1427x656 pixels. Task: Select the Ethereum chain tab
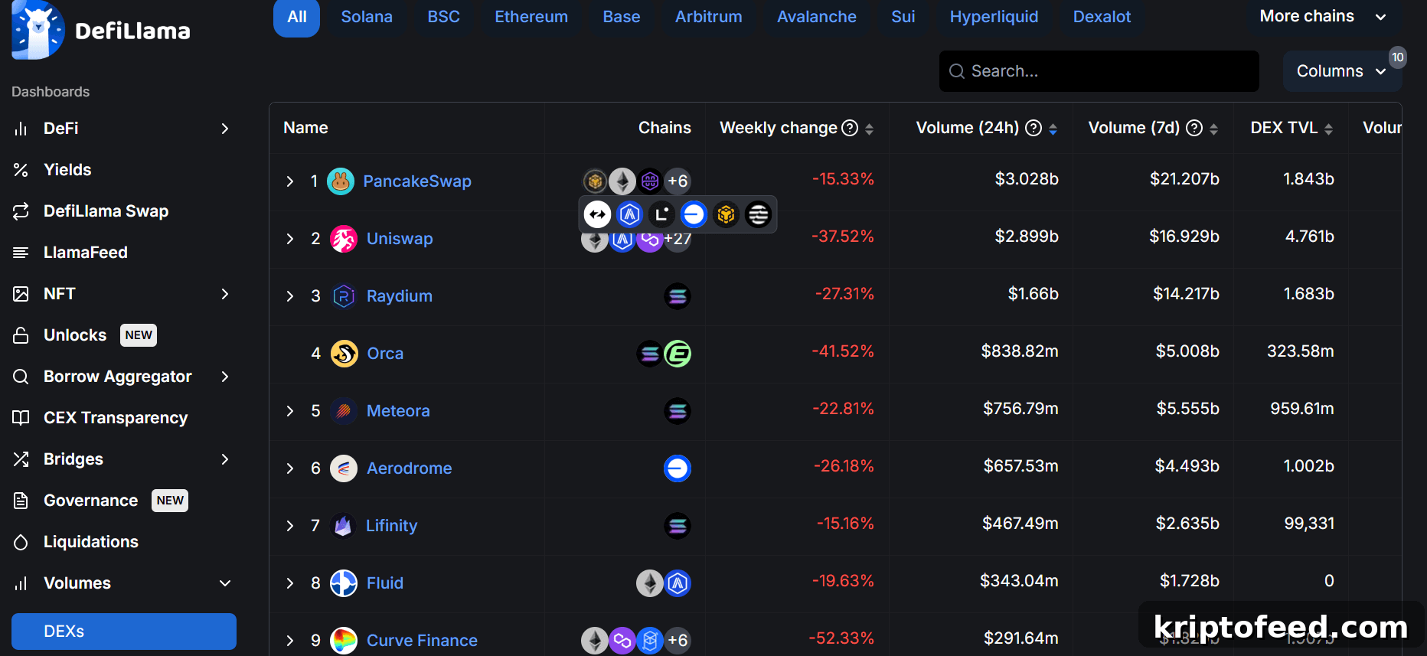531,17
